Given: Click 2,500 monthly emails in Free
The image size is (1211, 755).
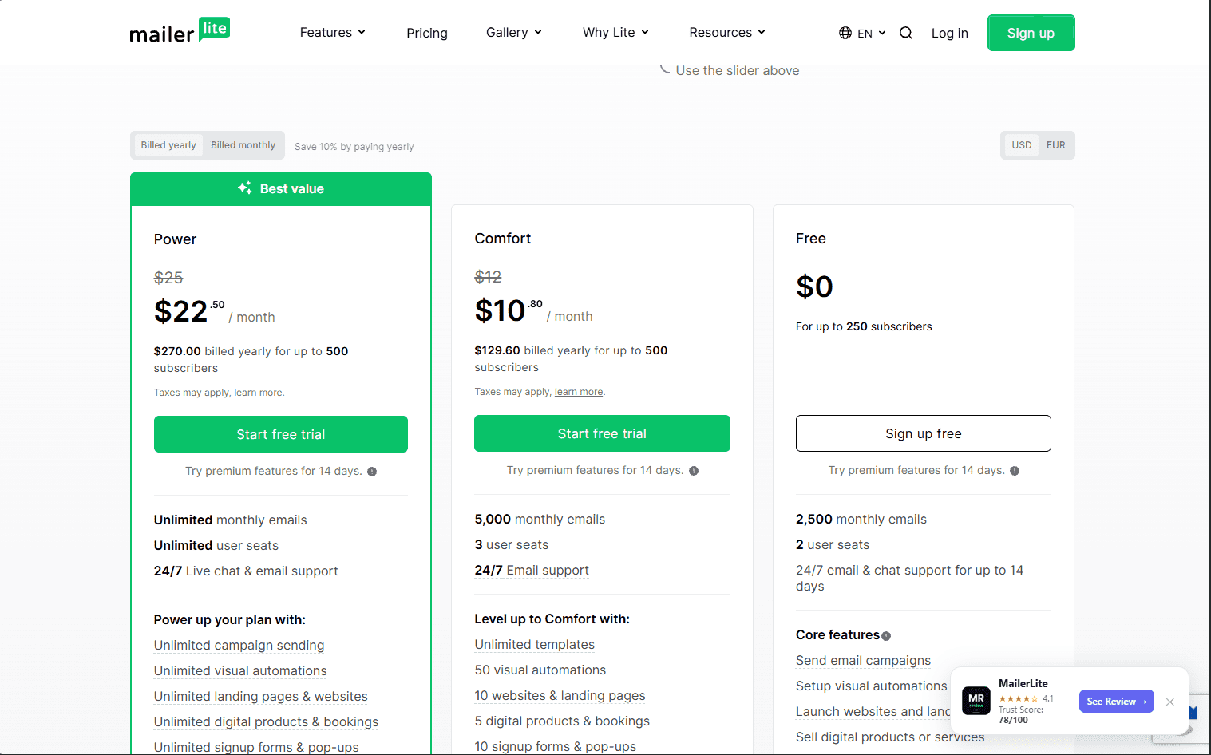Looking at the screenshot, I should coord(861,519).
